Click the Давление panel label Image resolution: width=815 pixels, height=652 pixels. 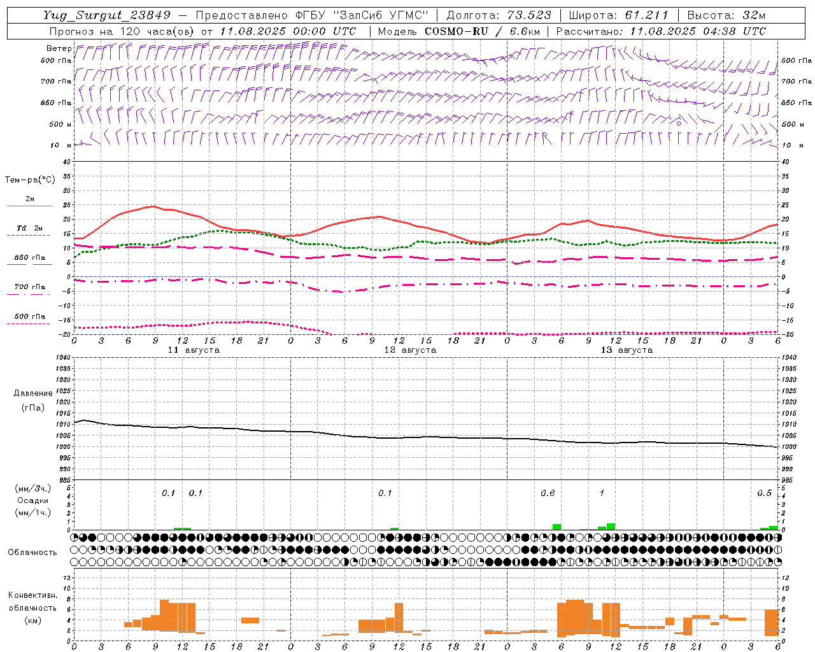[33, 393]
